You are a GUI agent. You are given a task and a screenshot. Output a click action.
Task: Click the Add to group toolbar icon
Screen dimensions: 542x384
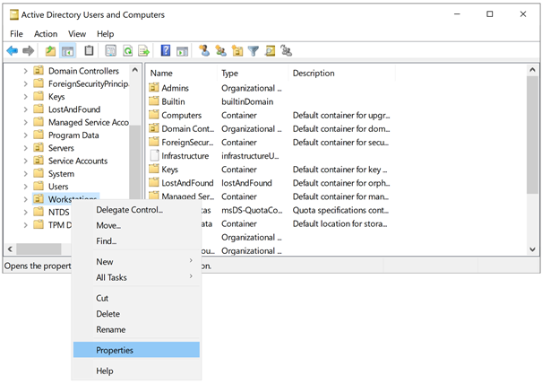[x=286, y=51]
